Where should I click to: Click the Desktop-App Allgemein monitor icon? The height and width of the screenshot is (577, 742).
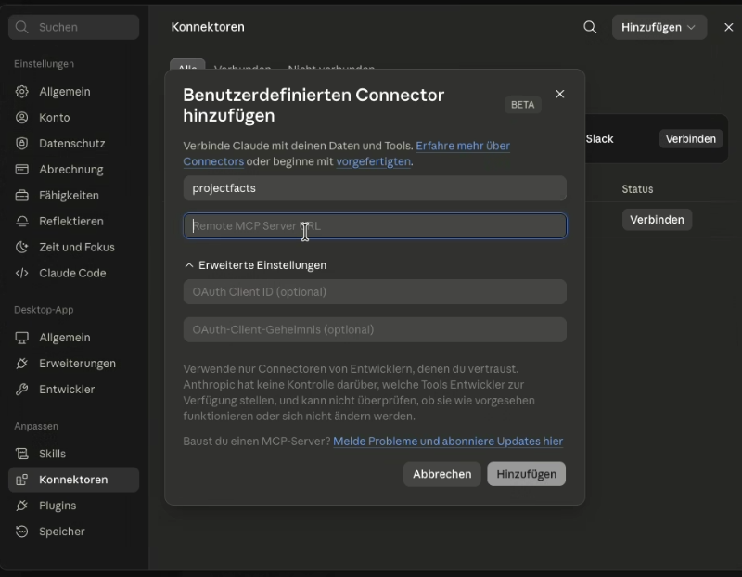pos(21,338)
